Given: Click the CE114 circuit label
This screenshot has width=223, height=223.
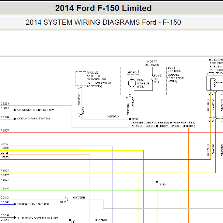Looking at the screenshot, I should [x=5, y=189].
